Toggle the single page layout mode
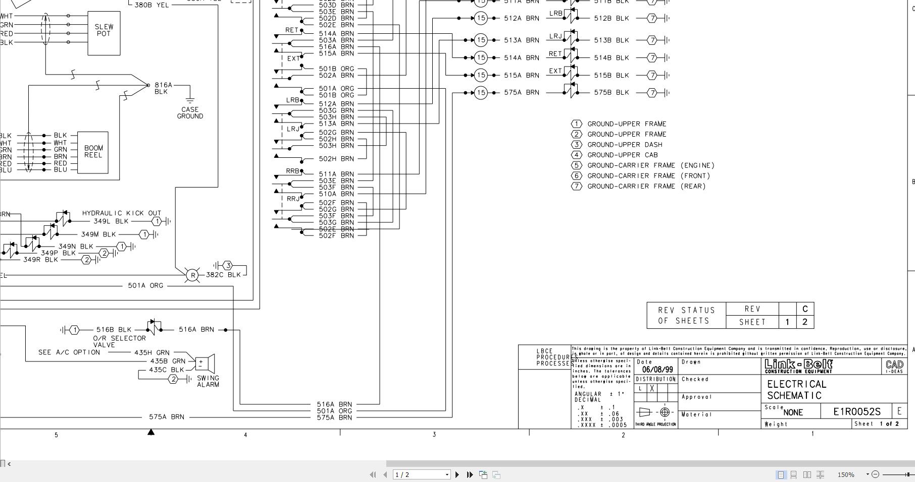This screenshot has width=915, height=482. (781, 474)
